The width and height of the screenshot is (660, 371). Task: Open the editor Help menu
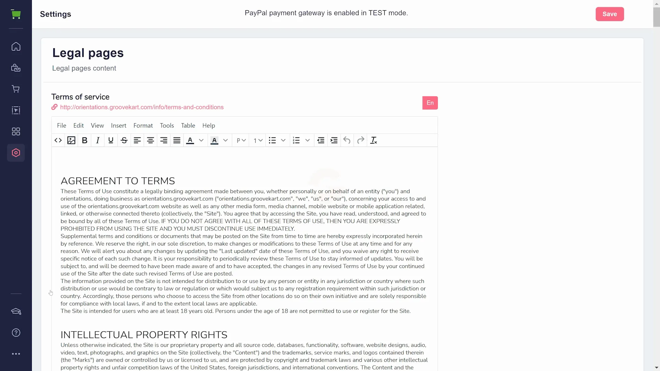click(x=209, y=125)
